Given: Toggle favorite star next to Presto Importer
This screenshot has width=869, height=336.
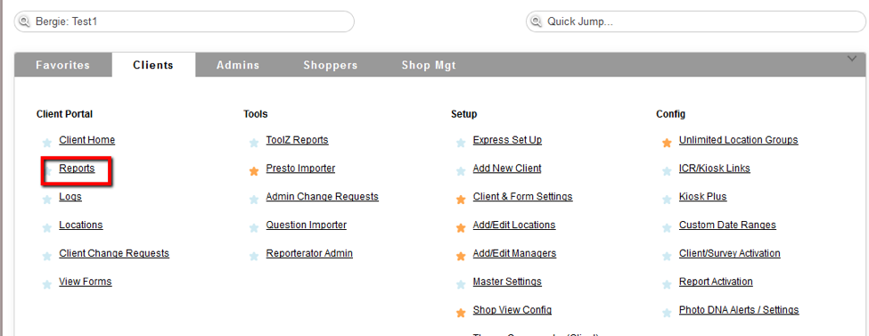Looking at the screenshot, I should pos(254,171).
